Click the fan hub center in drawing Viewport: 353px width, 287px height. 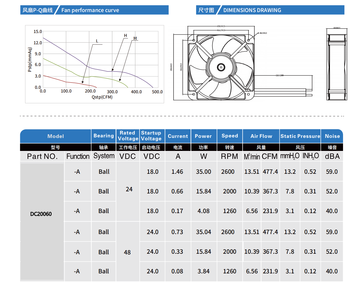tap(221, 67)
